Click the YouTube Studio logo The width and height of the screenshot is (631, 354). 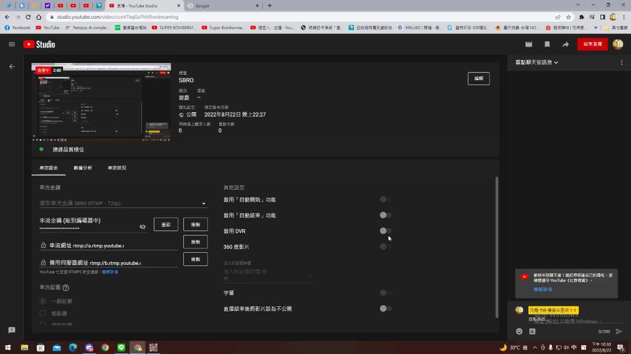pyautogui.click(x=39, y=44)
